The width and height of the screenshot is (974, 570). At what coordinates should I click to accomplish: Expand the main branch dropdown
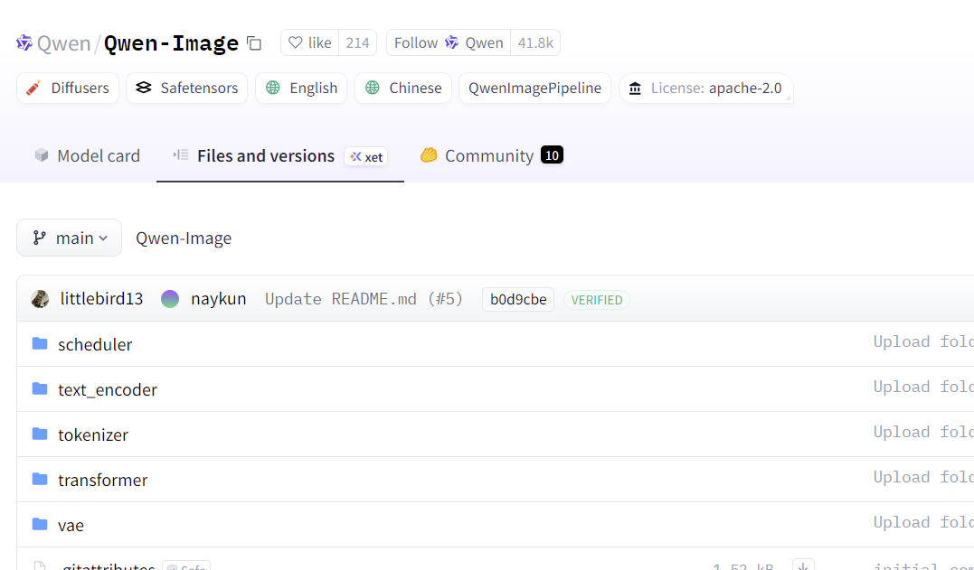pyautogui.click(x=69, y=238)
